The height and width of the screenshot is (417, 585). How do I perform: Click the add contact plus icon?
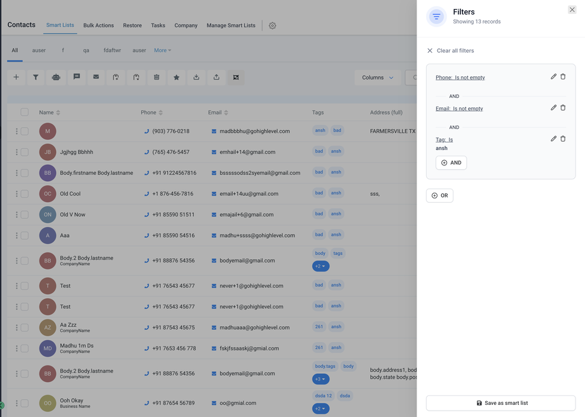click(x=16, y=78)
